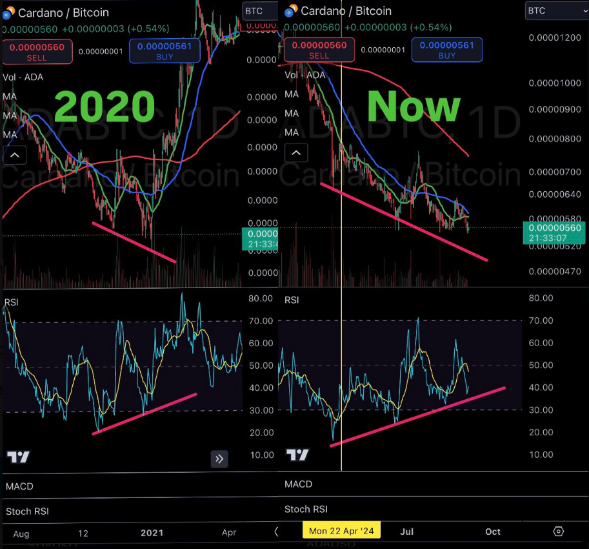
Task: Click the 70.00 RSI level on right axis
Action: pyautogui.click(x=541, y=320)
